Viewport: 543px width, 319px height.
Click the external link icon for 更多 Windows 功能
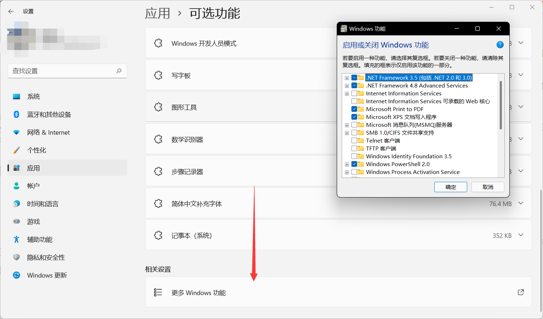click(x=521, y=292)
